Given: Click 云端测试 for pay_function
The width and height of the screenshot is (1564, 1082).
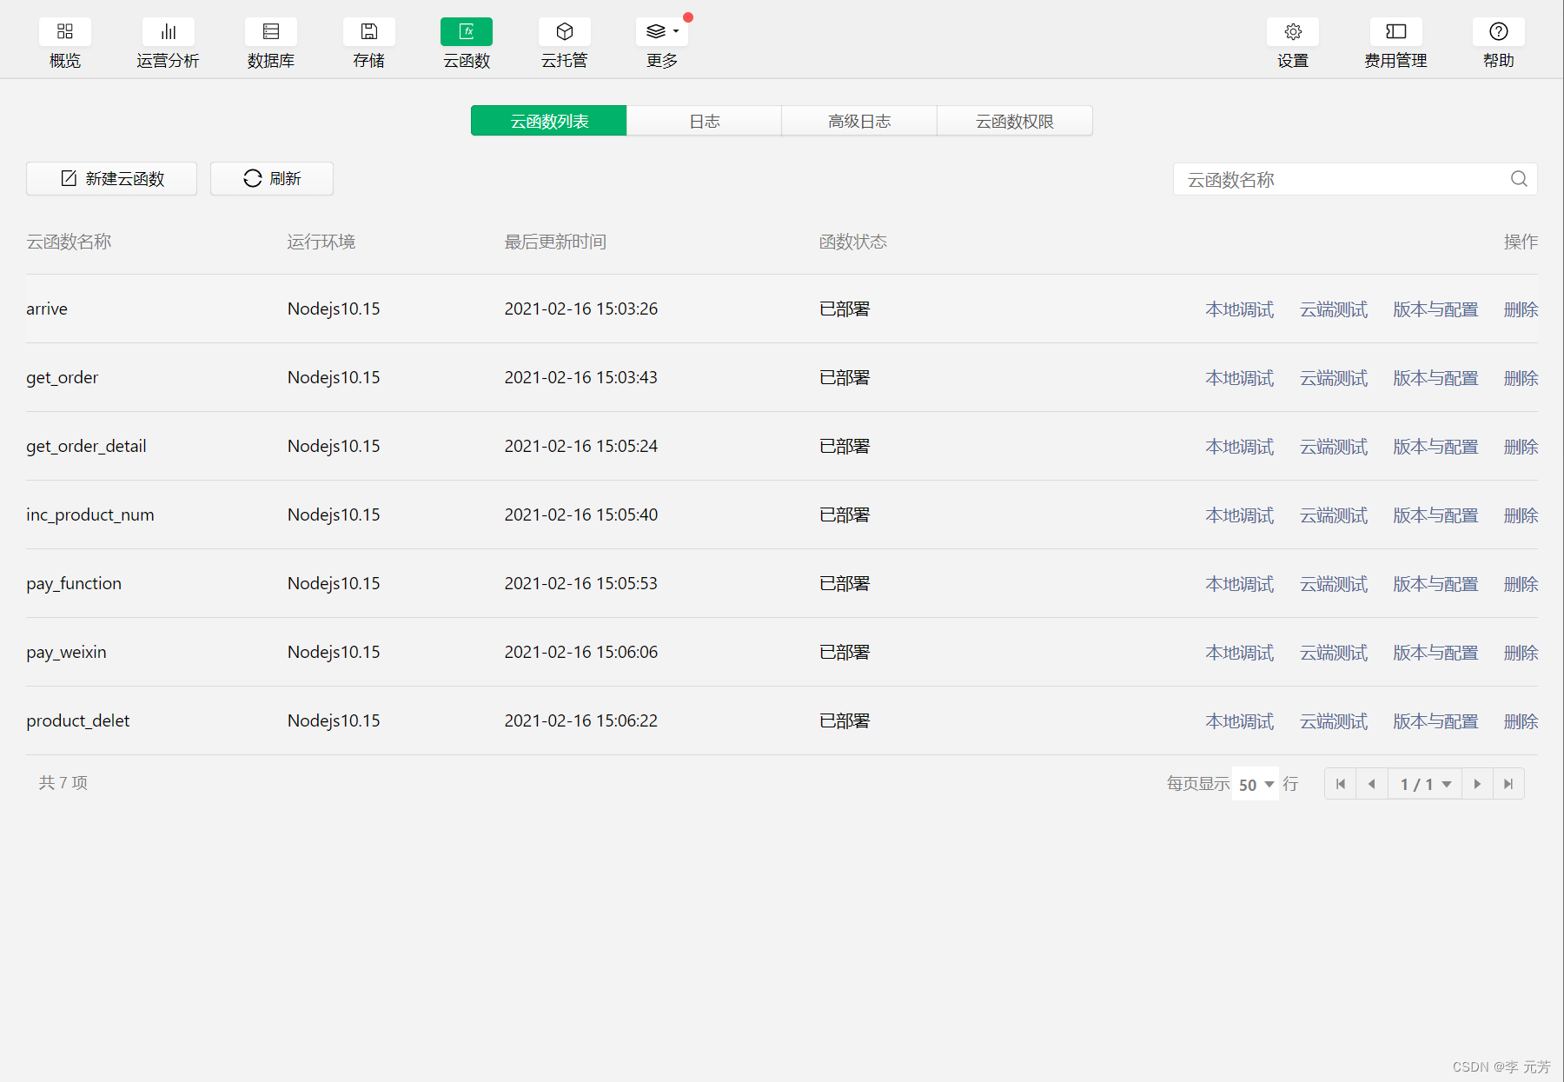Looking at the screenshot, I should point(1334,584).
